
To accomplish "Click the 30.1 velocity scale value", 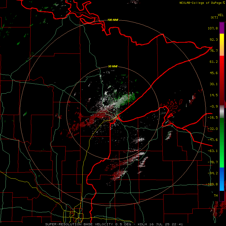I will (214, 84).
